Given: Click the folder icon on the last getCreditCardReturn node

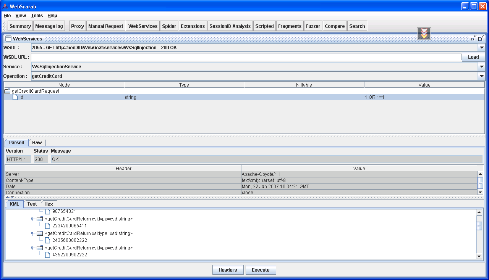Looking at the screenshot, I should 40,248.
